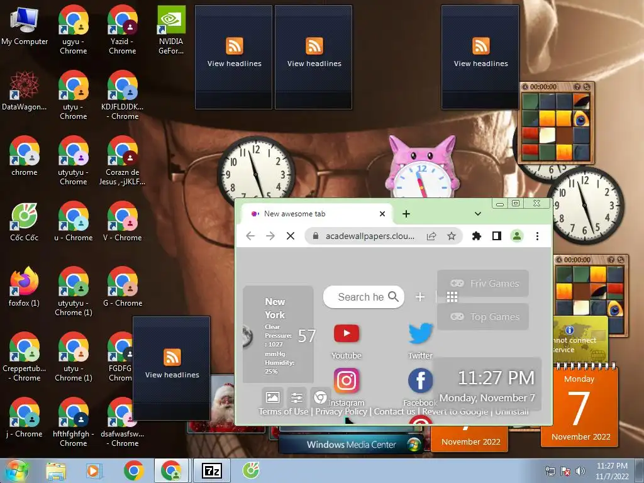
Task: Click Facebook shortcut in new tab page
Action: click(420, 387)
